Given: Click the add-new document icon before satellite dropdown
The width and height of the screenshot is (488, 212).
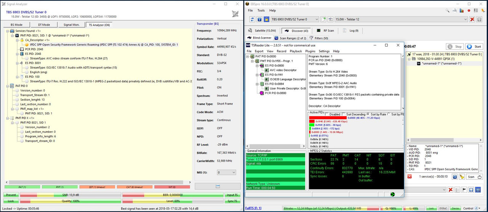Looking at the screenshot, I should tap(323, 19).
